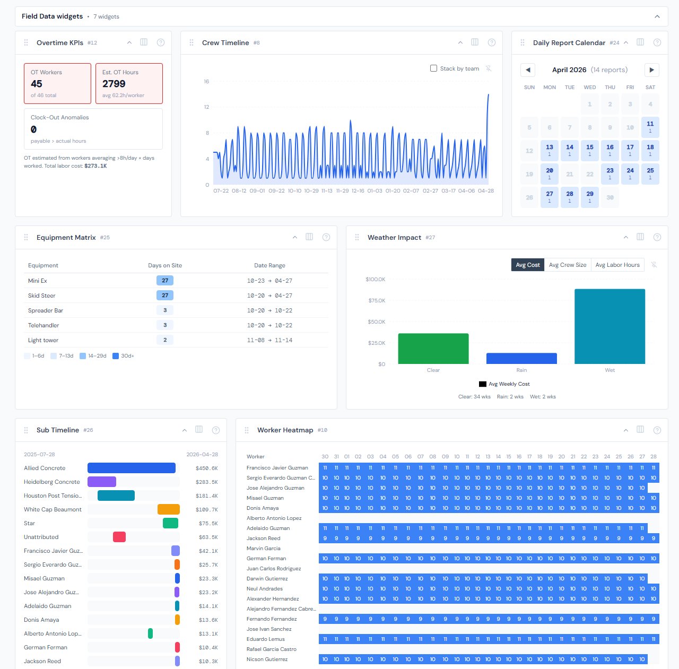Select April 15 in the report calendar
The image size is (679, 669).
click(590, 150)
